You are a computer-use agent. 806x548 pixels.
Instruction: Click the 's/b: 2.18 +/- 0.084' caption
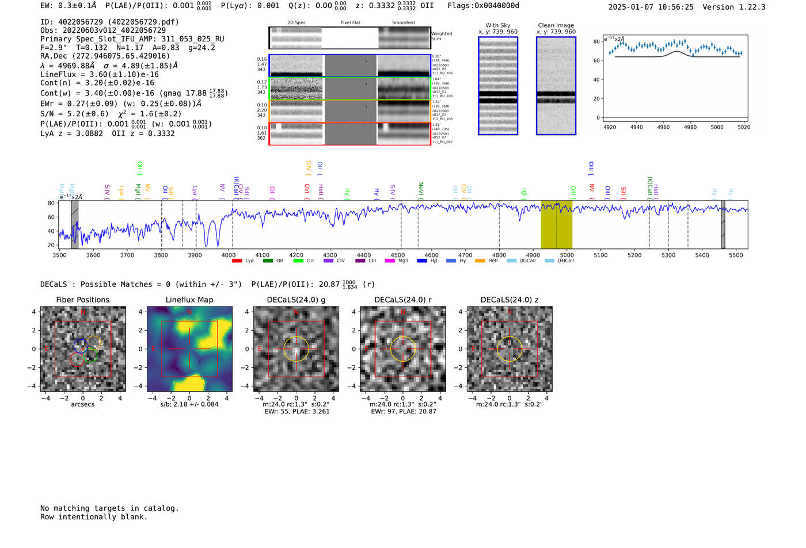coord(189,404)
